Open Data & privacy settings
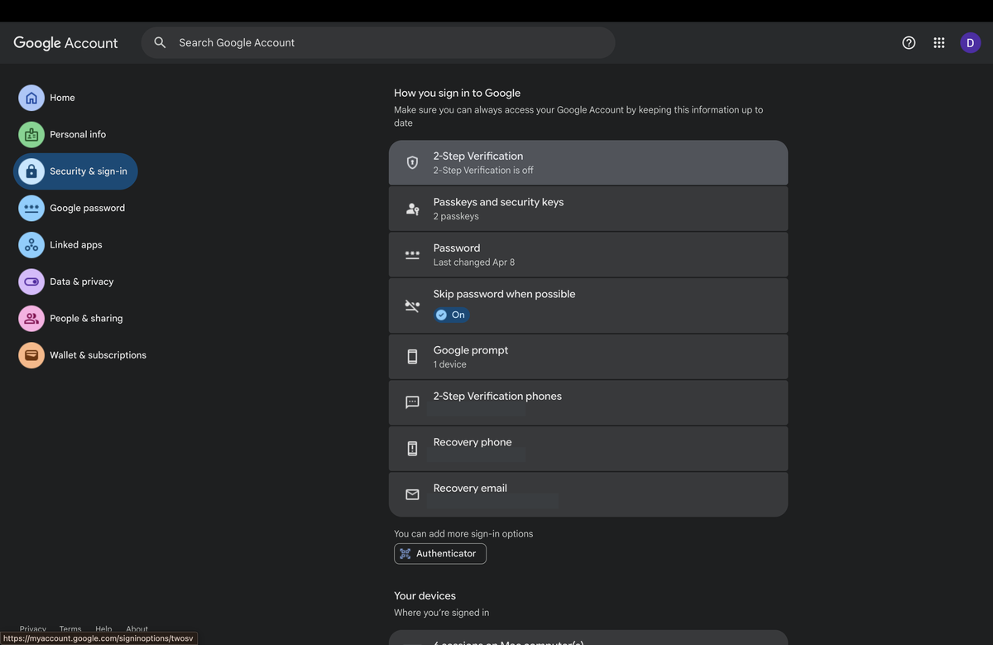Viewport: 993px width, 645px height. (67, 282)
